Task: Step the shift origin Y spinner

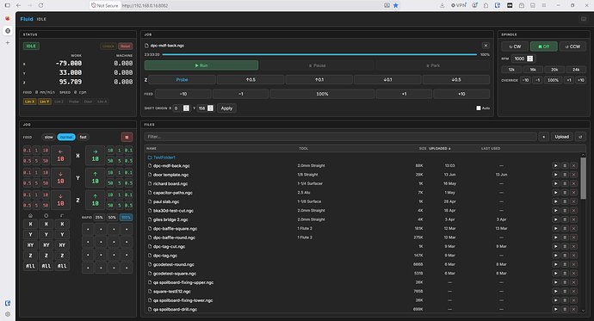Action: point(210,108)
